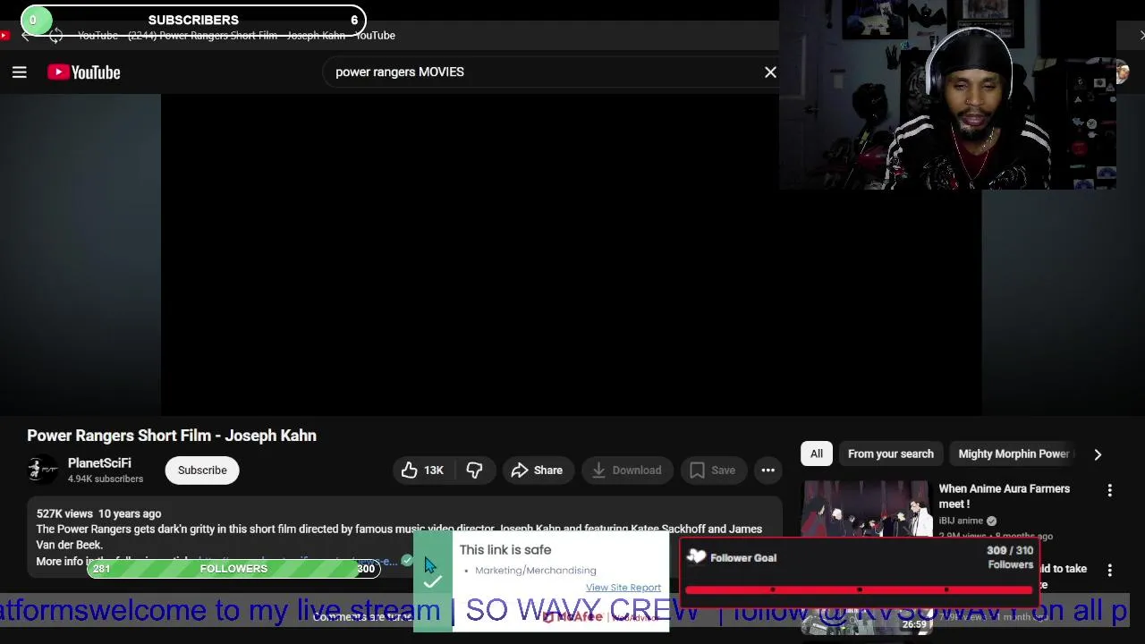1145x644 pixels.
Task: Like the video with thumbs up 13K
Action: click(422, 470)
